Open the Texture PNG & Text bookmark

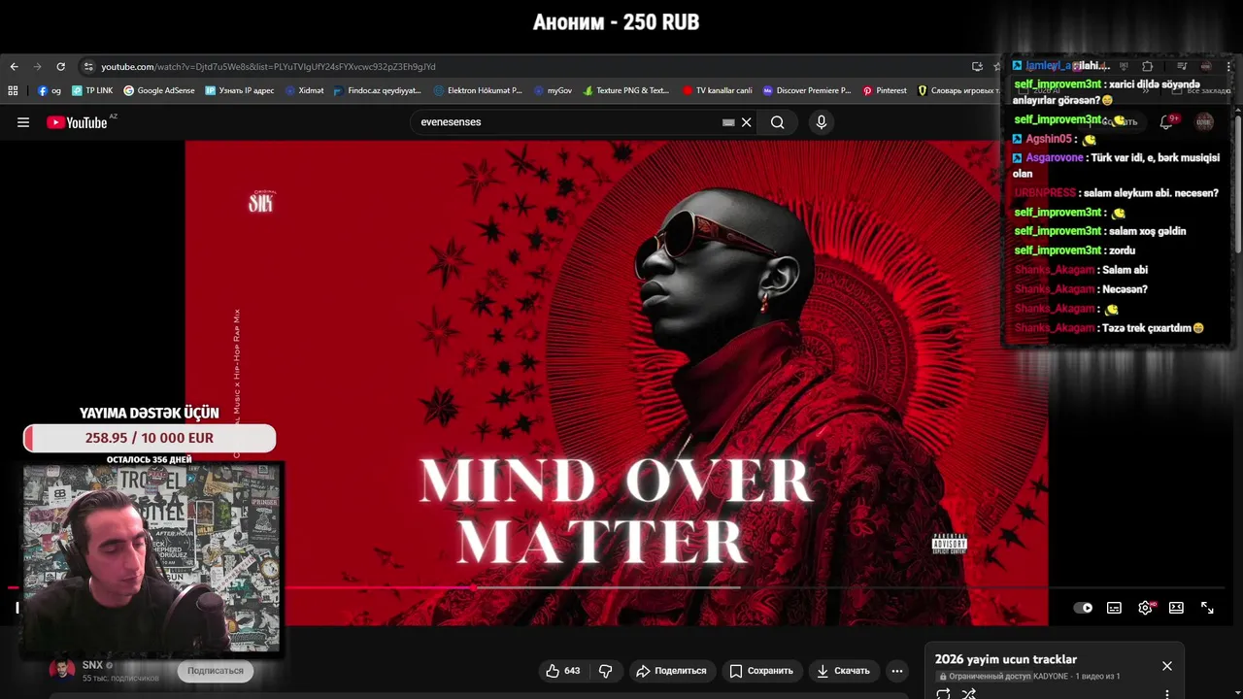pyautogui.click(x=626, y=90)
